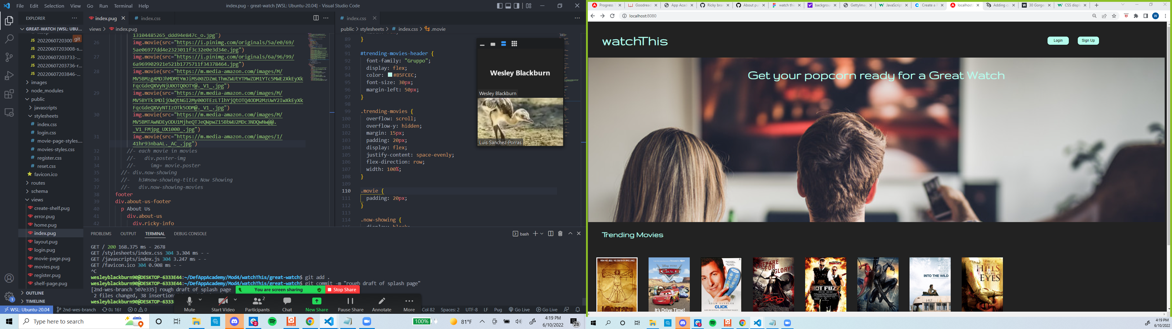Mute microphone in Zoom toolbar
Image resolution: width=1172 pixels, height=329 pixels.
click(189, 304)
